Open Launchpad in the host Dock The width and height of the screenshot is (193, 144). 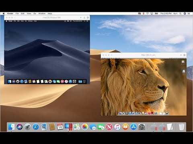coord(28,127)
